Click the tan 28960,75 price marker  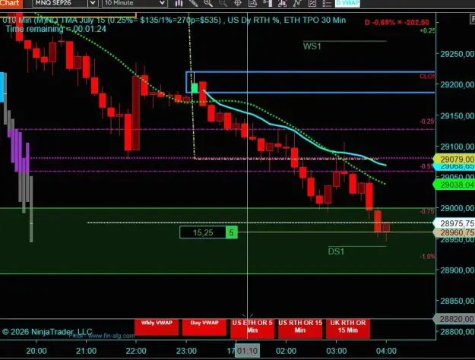pyautogui.click(x=455, y=232)
